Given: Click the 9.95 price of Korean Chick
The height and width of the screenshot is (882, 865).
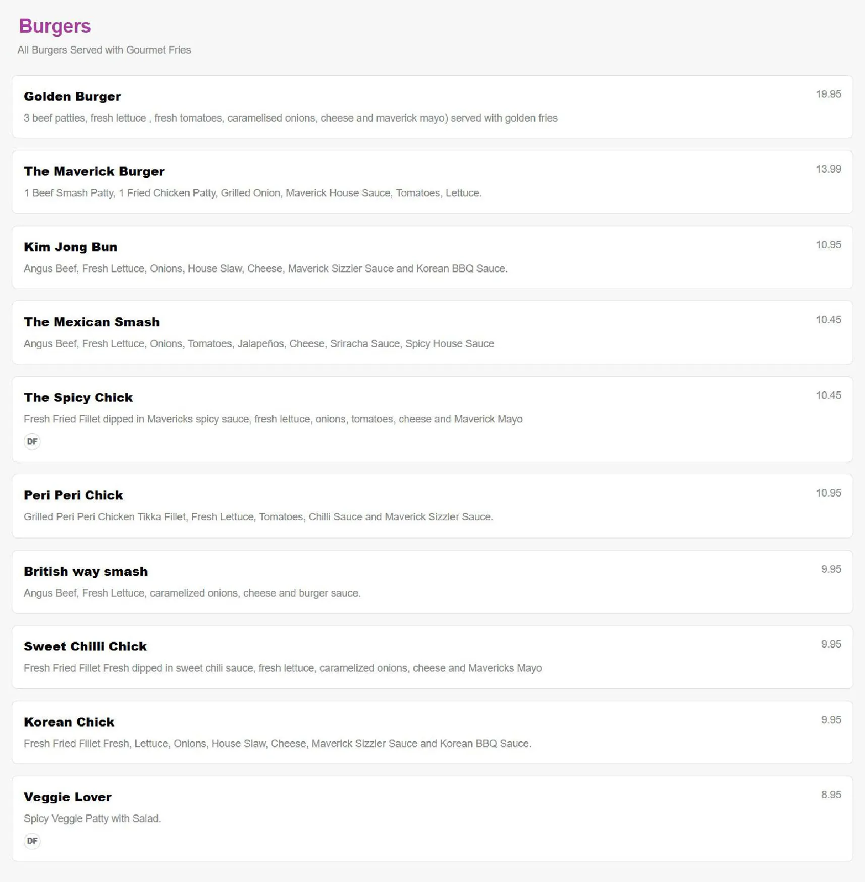Looking at the screenshot, I should coord(831,720).
